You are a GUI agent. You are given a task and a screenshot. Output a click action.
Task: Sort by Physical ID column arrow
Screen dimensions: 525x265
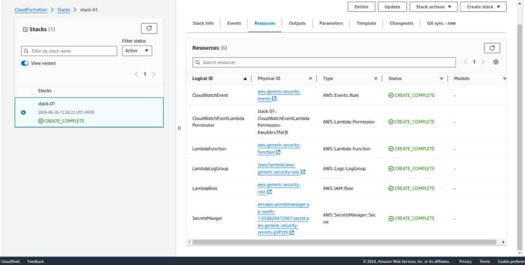(310, 79)
